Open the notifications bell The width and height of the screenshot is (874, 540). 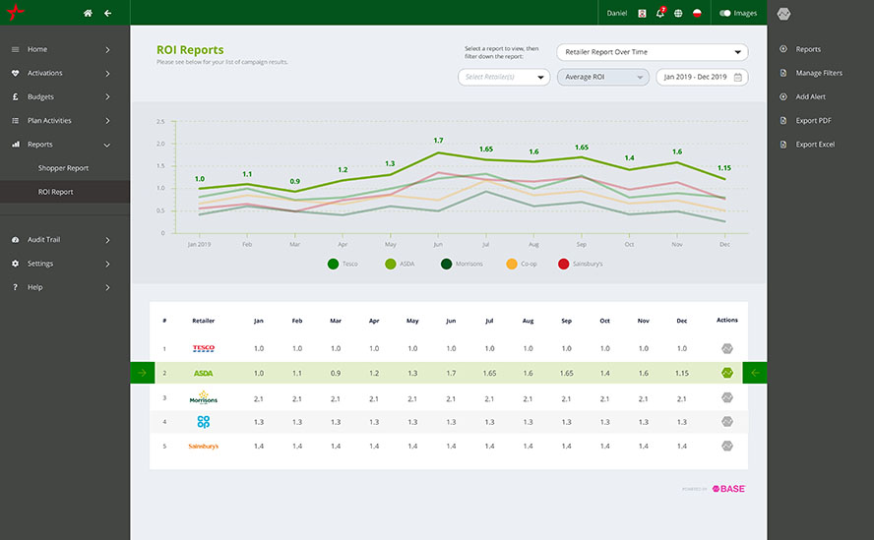pos(659,13)
